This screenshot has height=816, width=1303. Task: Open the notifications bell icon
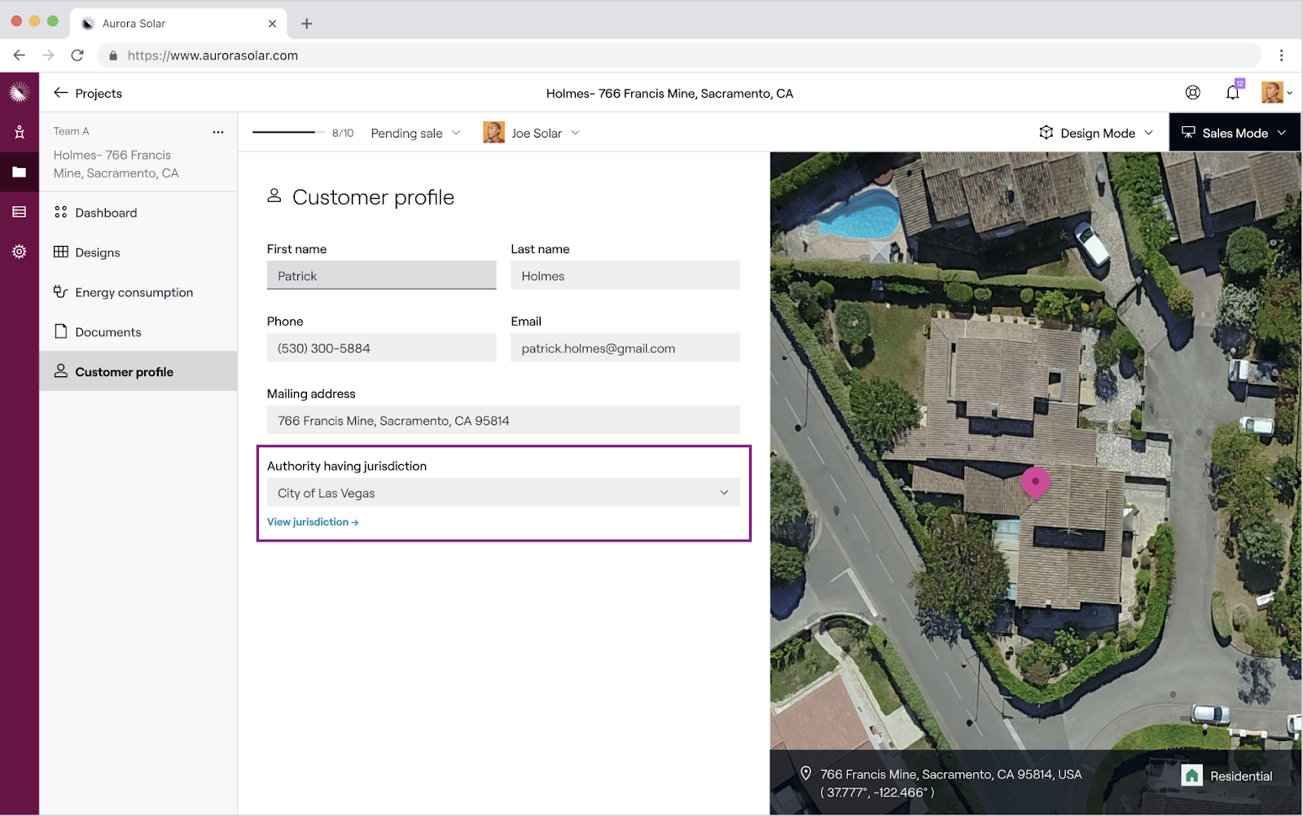1232,93
